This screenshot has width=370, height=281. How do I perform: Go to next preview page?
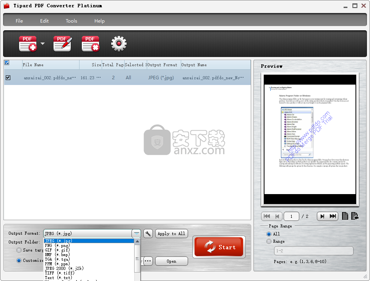[322, 216]
